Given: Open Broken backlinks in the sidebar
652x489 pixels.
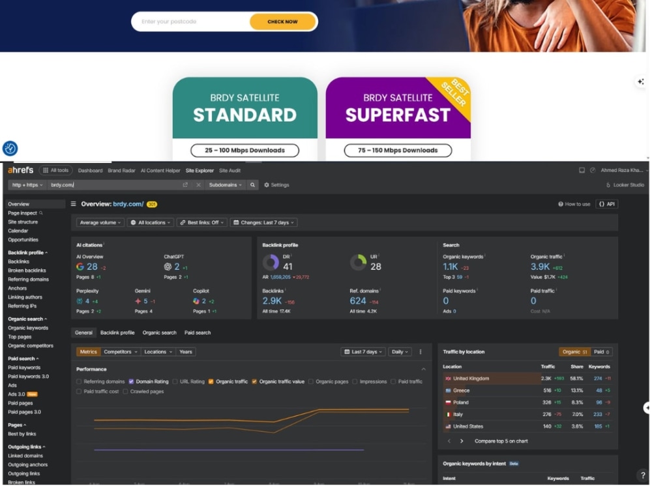Looking at the screenshot, I should tap(27, 271).
